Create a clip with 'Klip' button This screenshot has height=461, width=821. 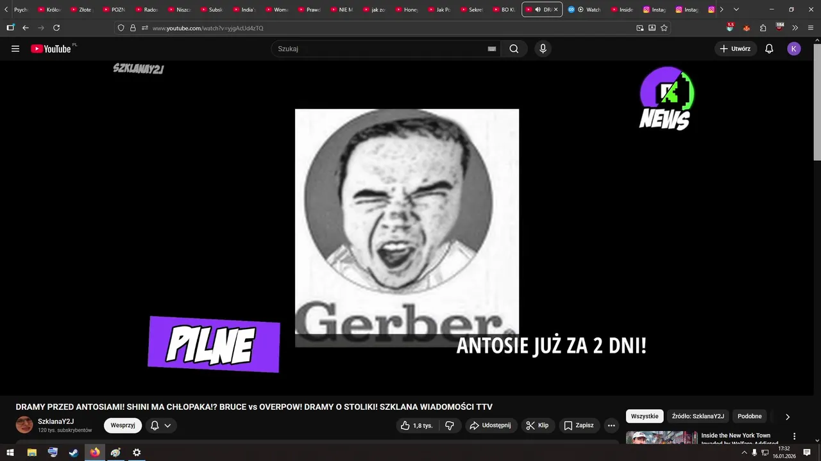point(537,425)
